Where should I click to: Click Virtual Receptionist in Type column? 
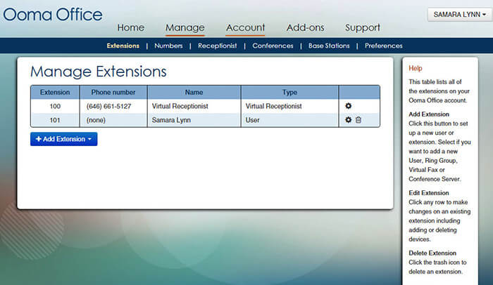pos(273,106)
